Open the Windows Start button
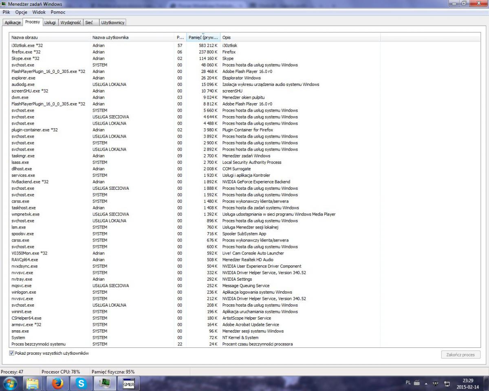This screenshot has height=391, width=489. click(x=10, y=383)
